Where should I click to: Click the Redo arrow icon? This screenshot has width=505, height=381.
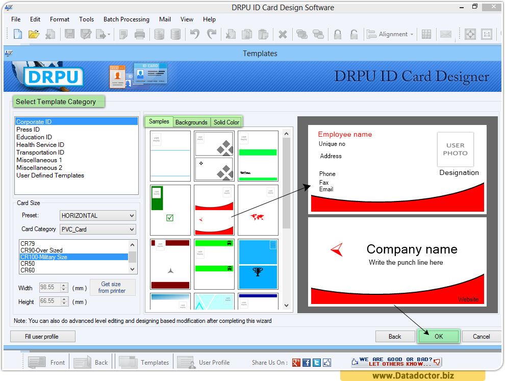point(211,34)
